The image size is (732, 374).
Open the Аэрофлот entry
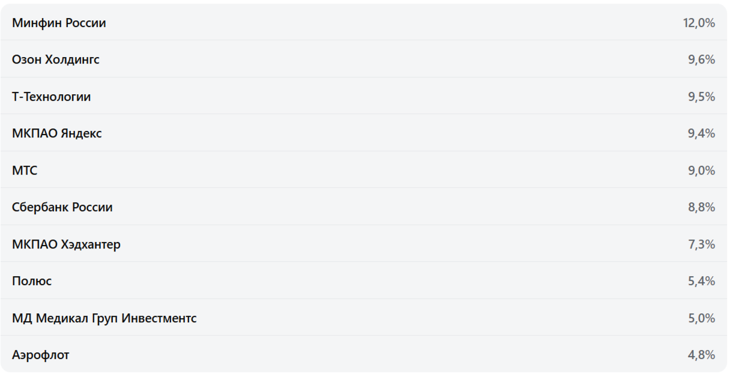pos(41,355)
